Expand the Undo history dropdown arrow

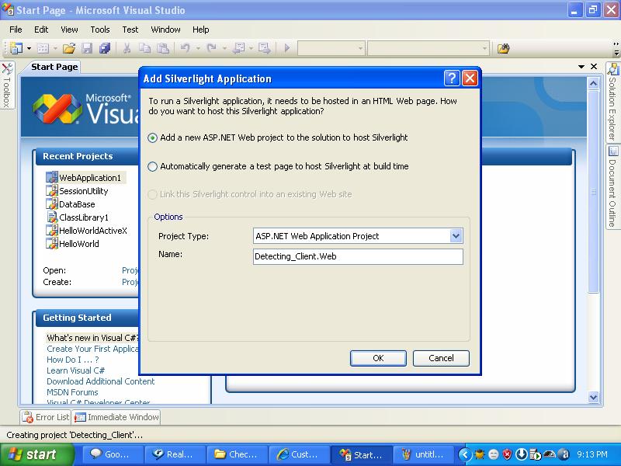(x=198, y=49)
